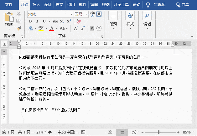Switch to Print Layout view

pyautogui.click(x=122, y=132)
